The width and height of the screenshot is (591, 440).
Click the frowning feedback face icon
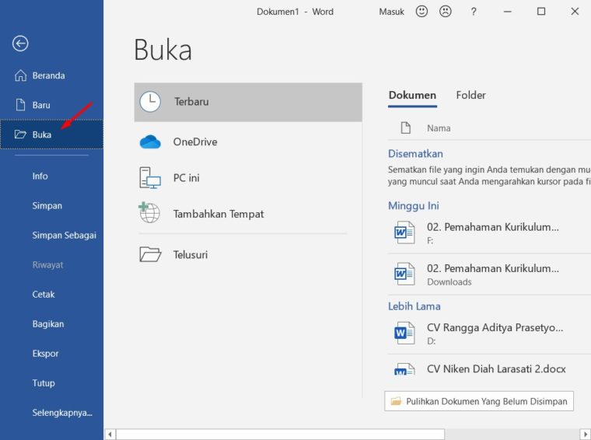coord(445,12)
